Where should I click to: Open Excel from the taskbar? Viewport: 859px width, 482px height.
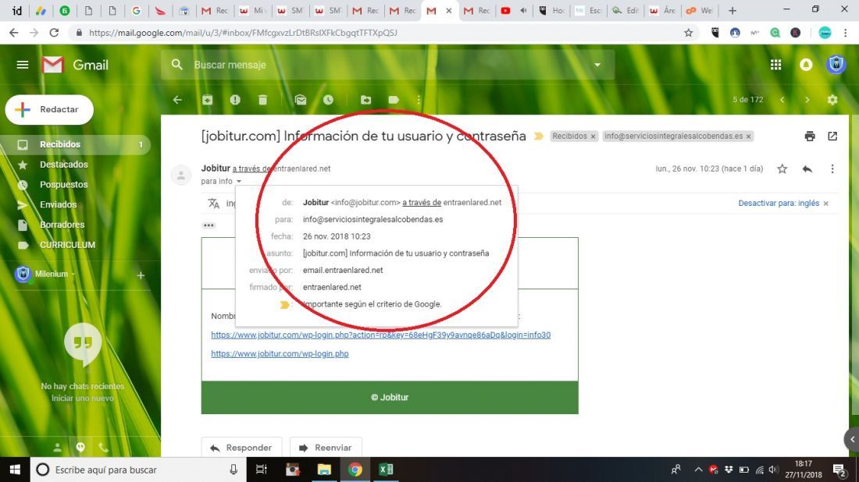(x=387, y=470)
